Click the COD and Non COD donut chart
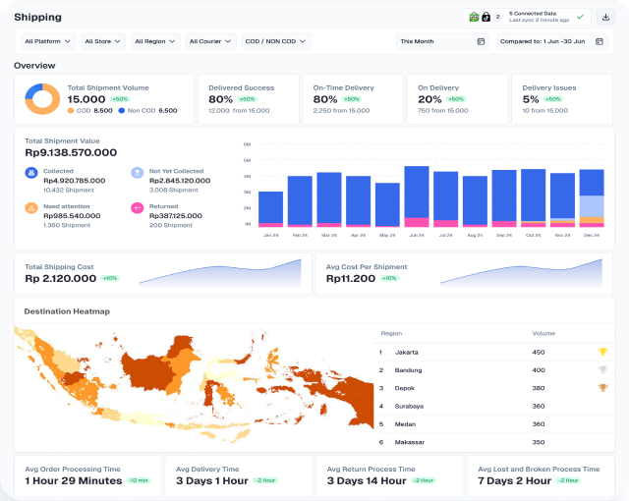The width and height of the screenshot is (629, 501). 42,98
